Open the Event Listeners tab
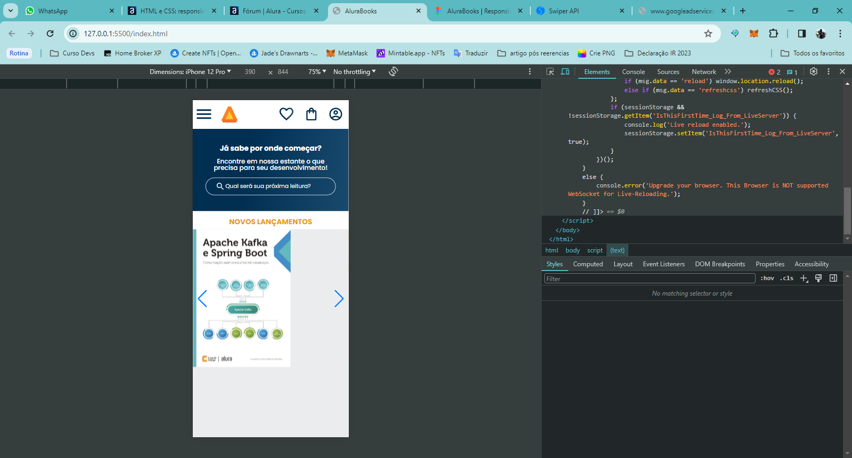 [x=663, y=264]
